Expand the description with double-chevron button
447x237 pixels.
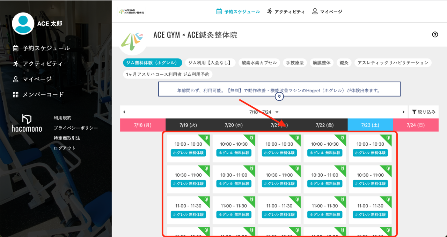tap(279, 97)
